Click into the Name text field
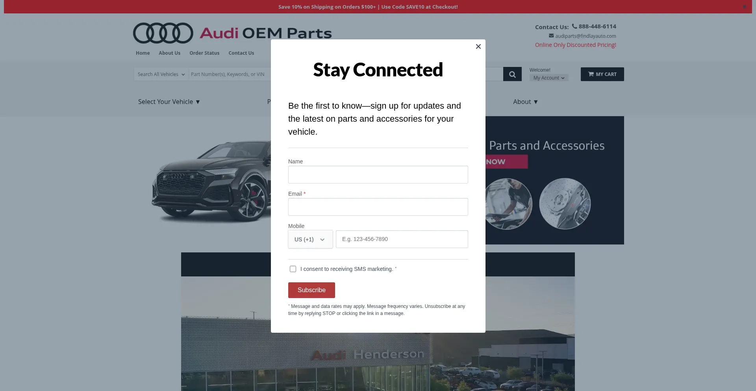Image resolution: width=756 pixels, height=391 pixels. click(x=378, y=175)
